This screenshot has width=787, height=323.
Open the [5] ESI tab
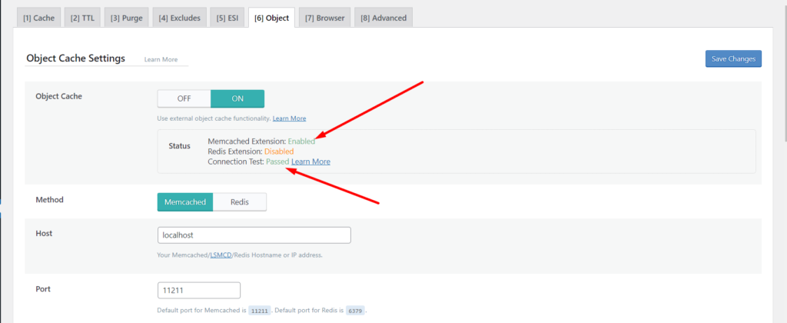tap(227, 18)
